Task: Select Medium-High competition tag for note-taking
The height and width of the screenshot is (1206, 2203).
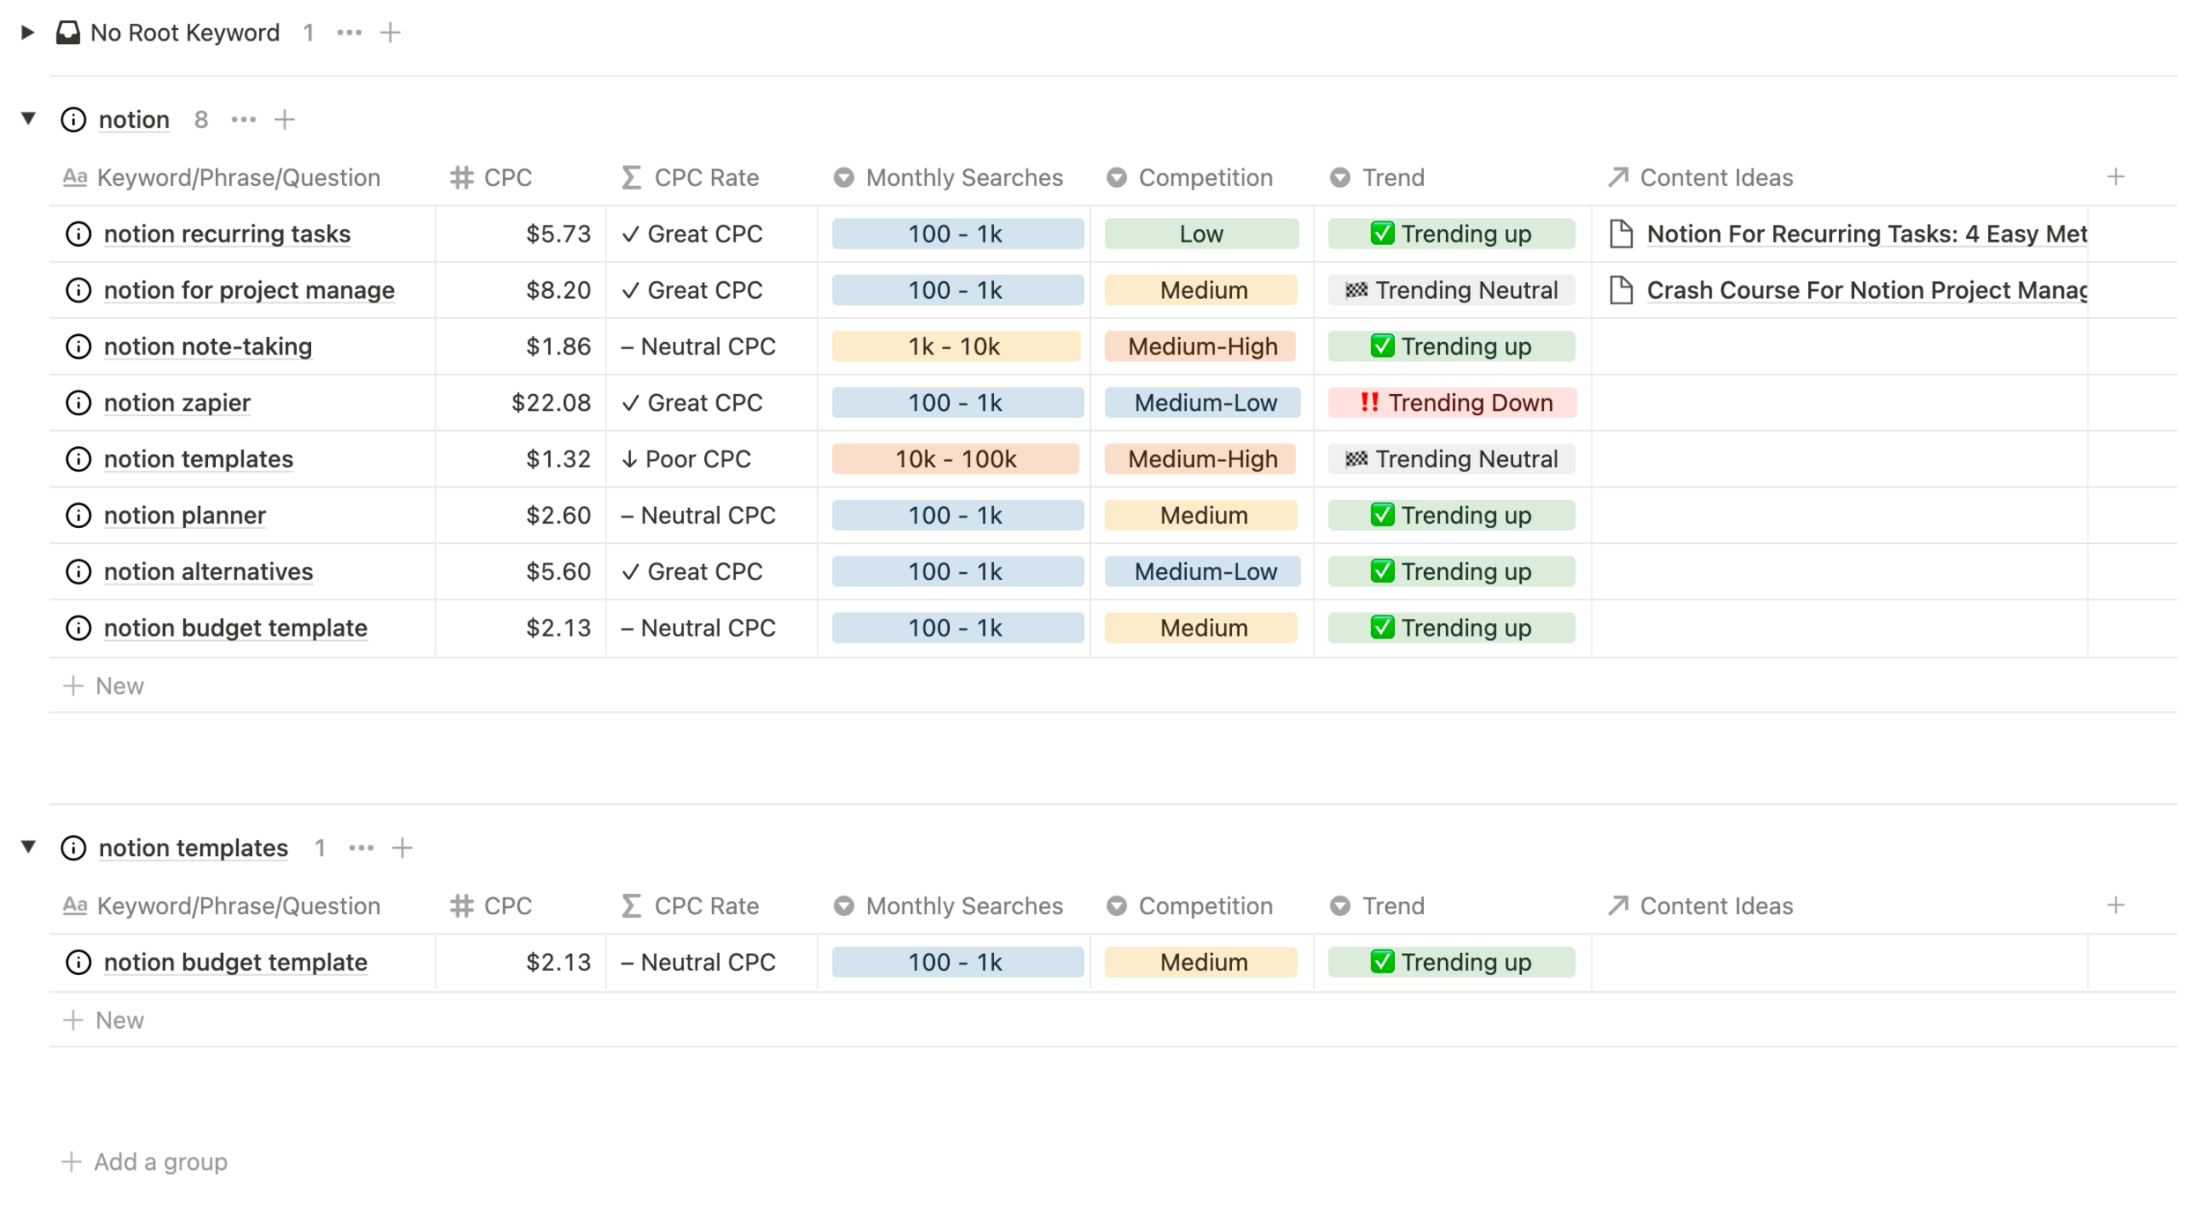Action: pos(1200,346)
